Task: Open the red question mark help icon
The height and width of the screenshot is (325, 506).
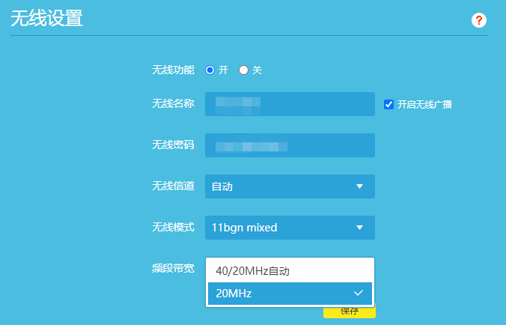Action: (x=479, y=20)
